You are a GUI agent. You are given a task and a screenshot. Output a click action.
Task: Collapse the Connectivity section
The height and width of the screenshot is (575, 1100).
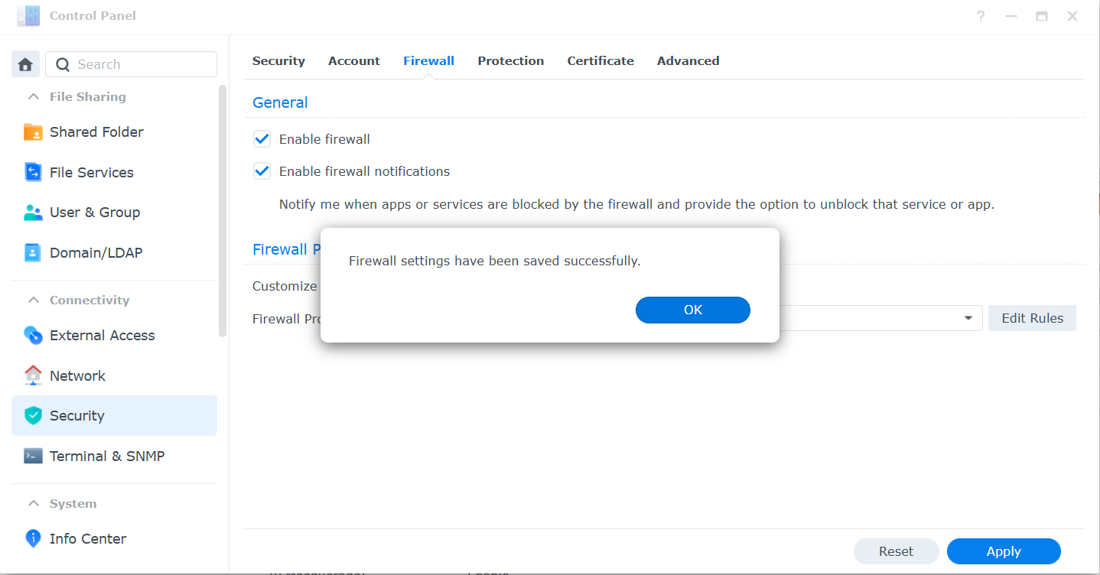tap(33, 300)
